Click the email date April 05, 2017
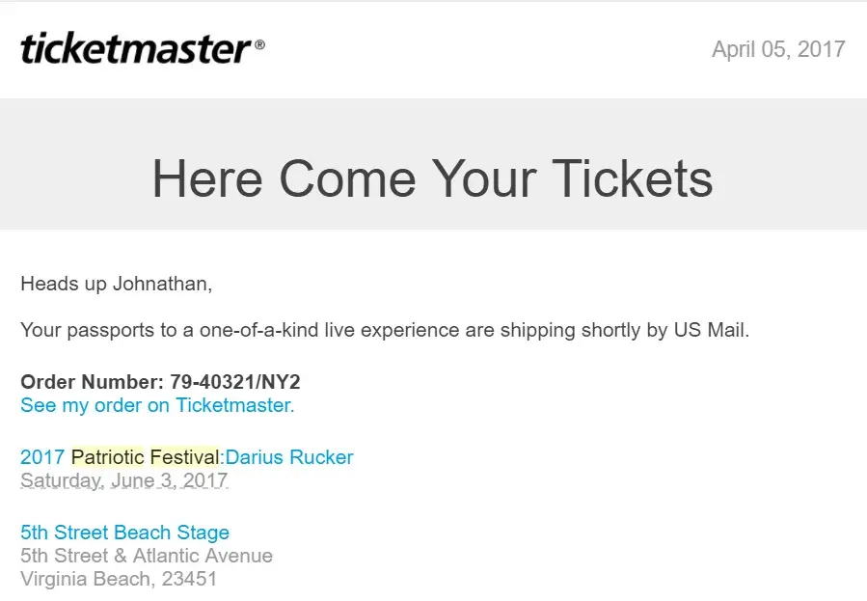The image size is (867, 601). click(778, 49)
